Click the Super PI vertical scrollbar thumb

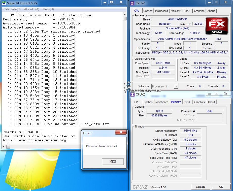point(125,19)
